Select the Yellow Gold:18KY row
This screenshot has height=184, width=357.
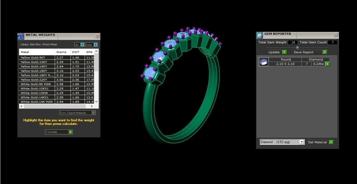pyautogui.click(x=57, y=71)
